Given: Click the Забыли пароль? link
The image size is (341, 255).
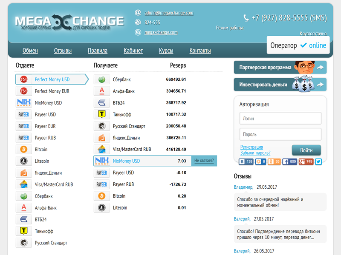Looking at the screenshot, I should pyautogui.click(x=255, y=153).
